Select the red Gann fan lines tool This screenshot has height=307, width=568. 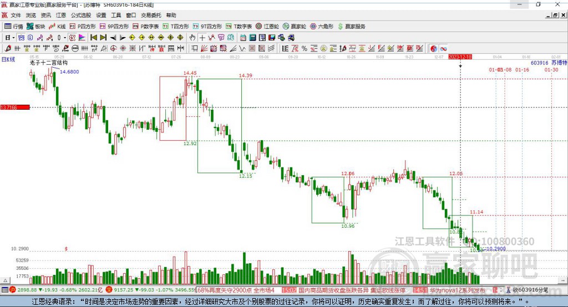pyautogui.click(x=204, y=49)
